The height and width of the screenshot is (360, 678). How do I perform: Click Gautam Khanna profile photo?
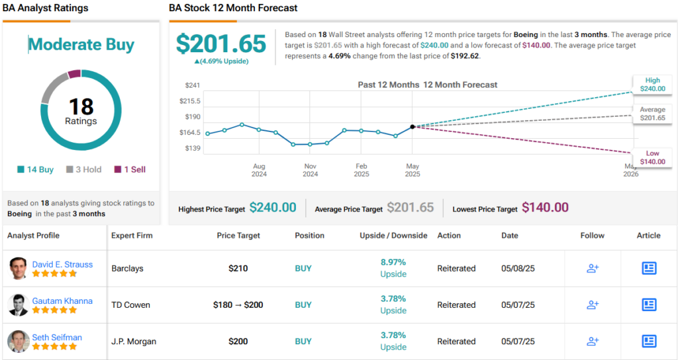pyautogui.click(x=18, y=305)
